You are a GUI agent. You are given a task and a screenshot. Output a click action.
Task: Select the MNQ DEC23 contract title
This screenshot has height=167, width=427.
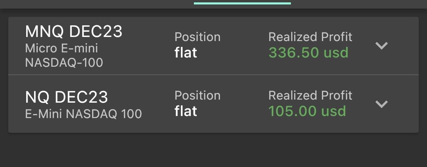[74, 32]
